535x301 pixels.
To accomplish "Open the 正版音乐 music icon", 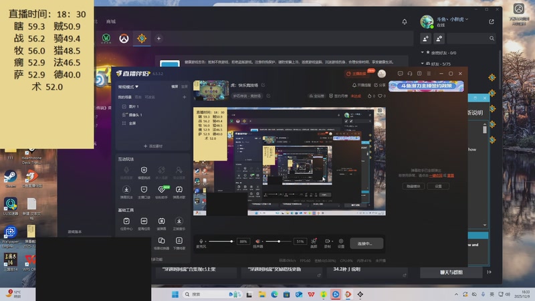I will click(x=179, y=221).
